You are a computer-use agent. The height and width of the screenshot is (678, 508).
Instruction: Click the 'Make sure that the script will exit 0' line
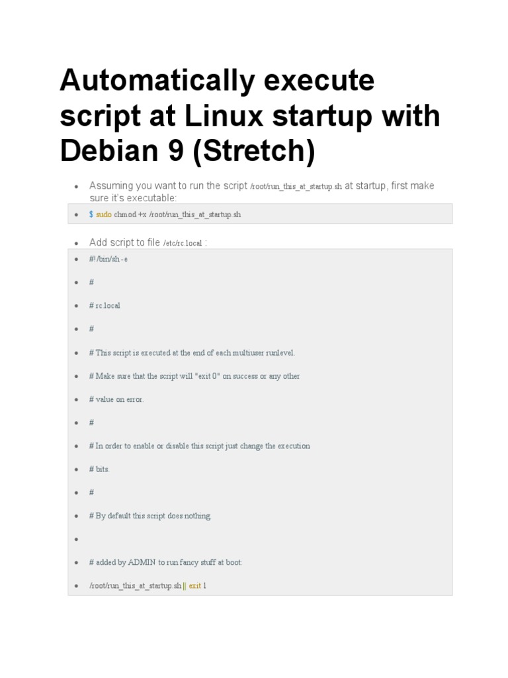[194, 376]
